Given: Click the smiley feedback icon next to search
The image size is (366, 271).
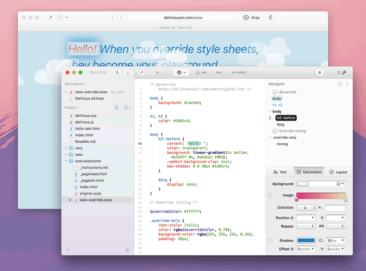Looking at the screenshot, I should (126, 72).
